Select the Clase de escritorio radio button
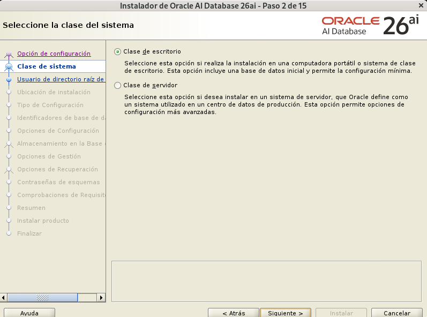This screenshot has height=317, width=427. [x=118, y=52]
